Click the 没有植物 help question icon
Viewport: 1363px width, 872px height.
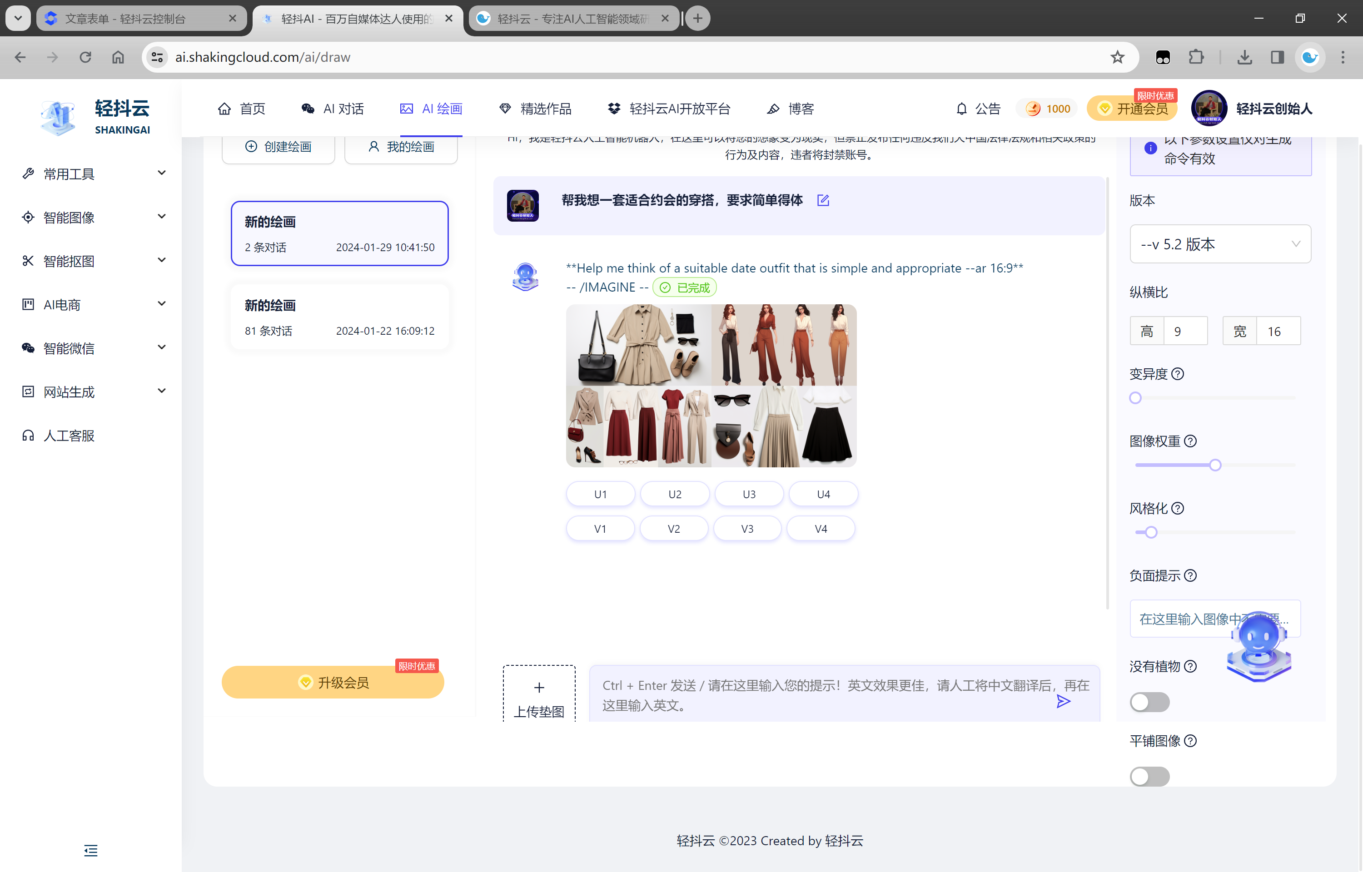click(1190, 666)
